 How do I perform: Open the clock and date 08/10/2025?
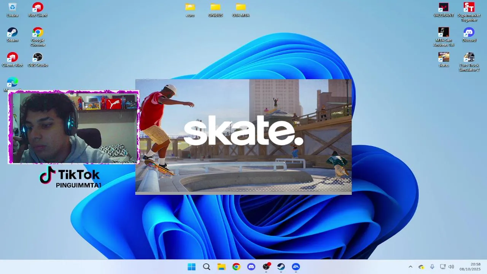pyautogui.click(x=470, y=267)
